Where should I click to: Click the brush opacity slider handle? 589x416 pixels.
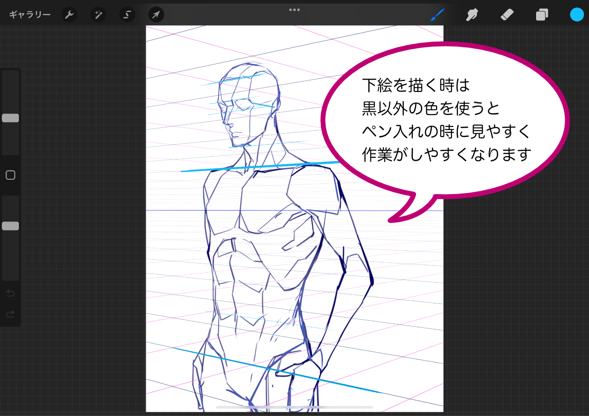coord(10,226)
